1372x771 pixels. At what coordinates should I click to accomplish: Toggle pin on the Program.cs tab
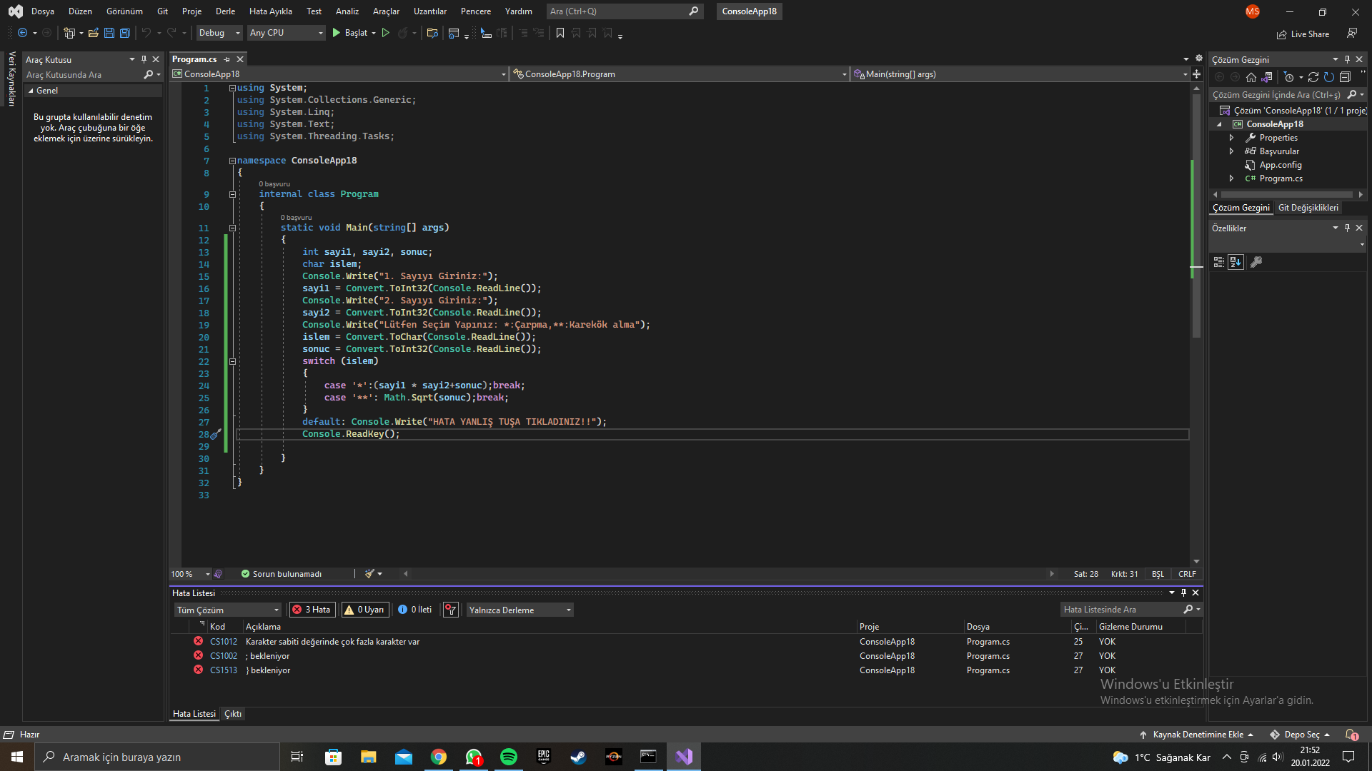click(227, 59)
